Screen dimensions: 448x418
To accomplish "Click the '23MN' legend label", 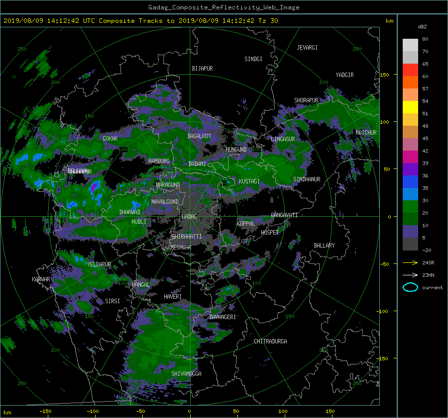I will [428, 275].
